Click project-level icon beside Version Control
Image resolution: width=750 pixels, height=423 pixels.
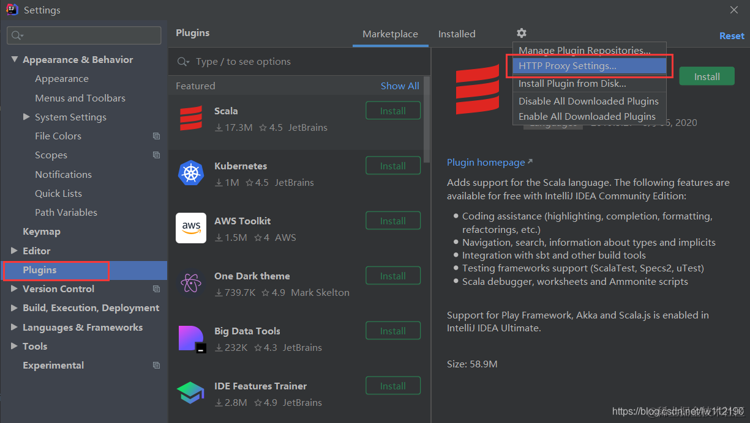pos(156,289)
